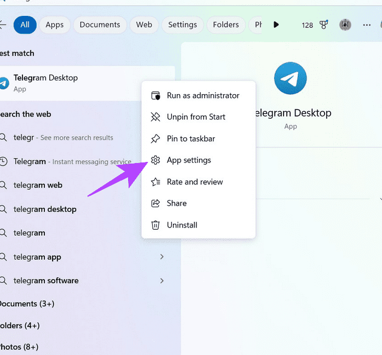Open App settings from context menu
Viewport: 382px width, 355px height.
click(x=199, y=160)
